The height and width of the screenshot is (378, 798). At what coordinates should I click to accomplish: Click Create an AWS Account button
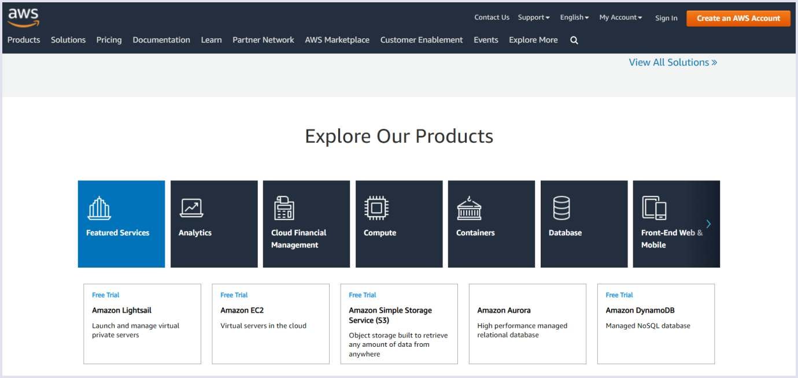pos(738,18)
